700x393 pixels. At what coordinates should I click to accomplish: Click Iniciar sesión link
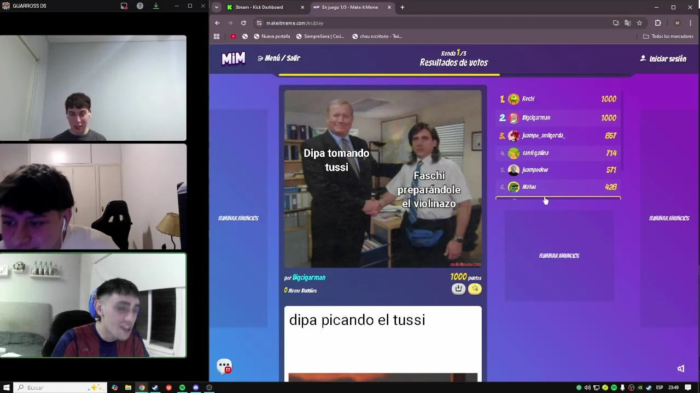tap(663, 58)
